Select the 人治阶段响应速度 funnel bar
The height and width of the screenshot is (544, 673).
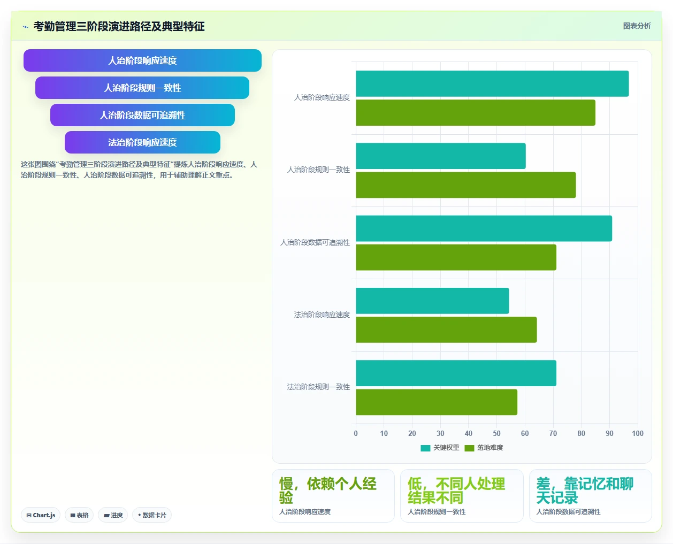pyautogui.click(x=142, y=60)
